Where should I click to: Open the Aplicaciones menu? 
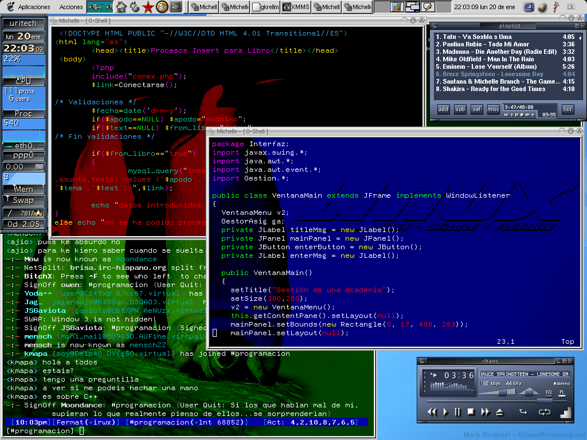[34, 7]
